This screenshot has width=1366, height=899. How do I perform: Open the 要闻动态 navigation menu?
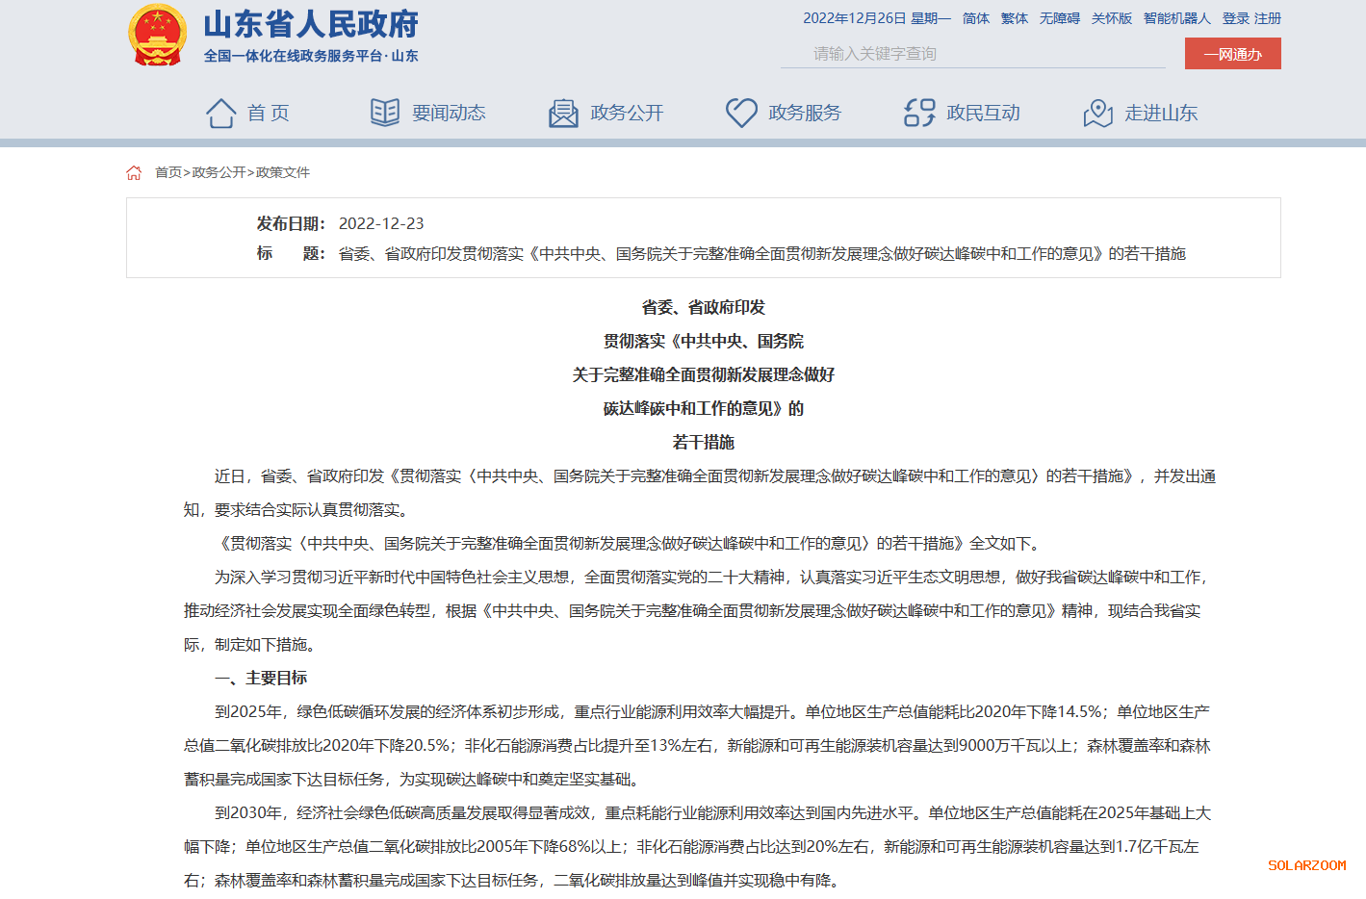coord(449,114)
